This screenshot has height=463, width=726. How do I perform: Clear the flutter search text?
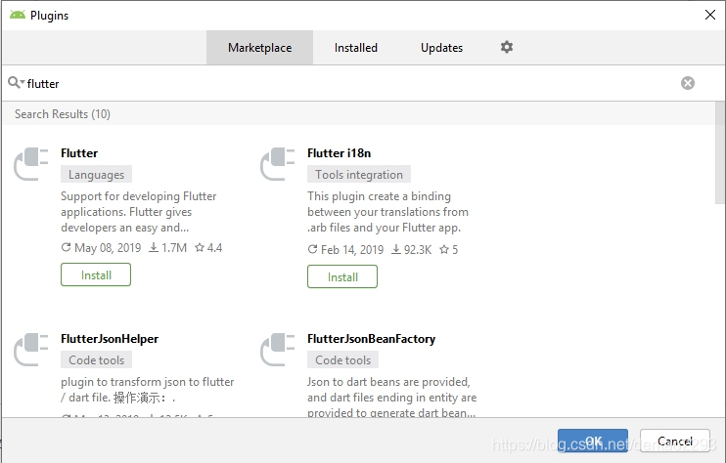(x=688, y=83)
